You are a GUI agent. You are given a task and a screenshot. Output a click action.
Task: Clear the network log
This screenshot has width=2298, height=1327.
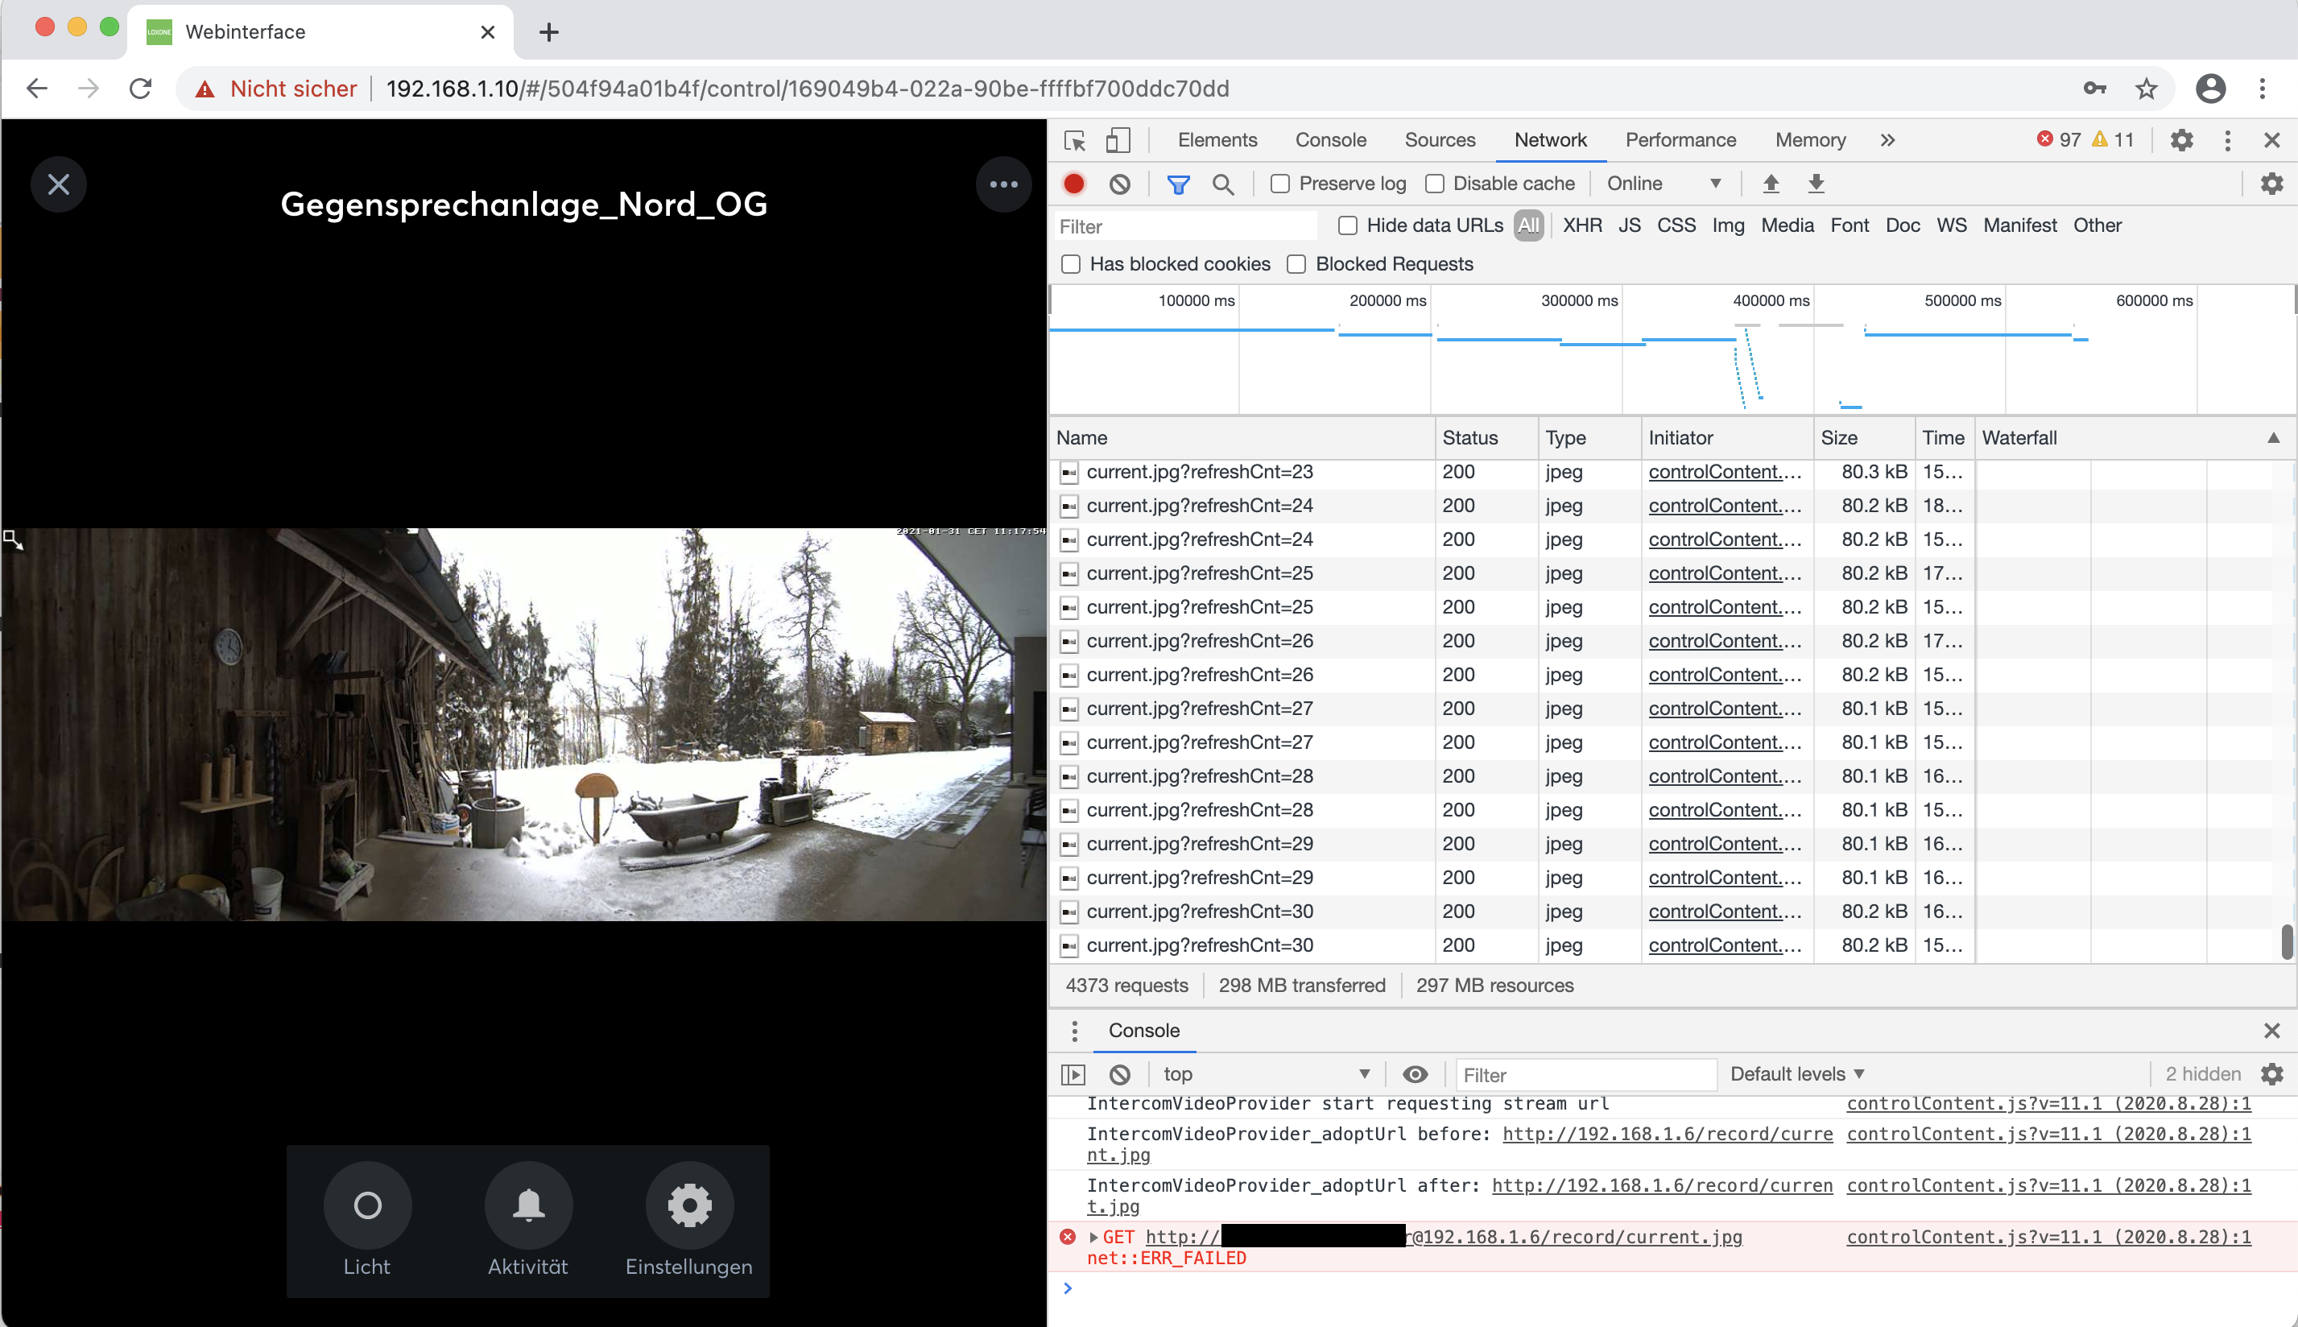[1120, 184]
